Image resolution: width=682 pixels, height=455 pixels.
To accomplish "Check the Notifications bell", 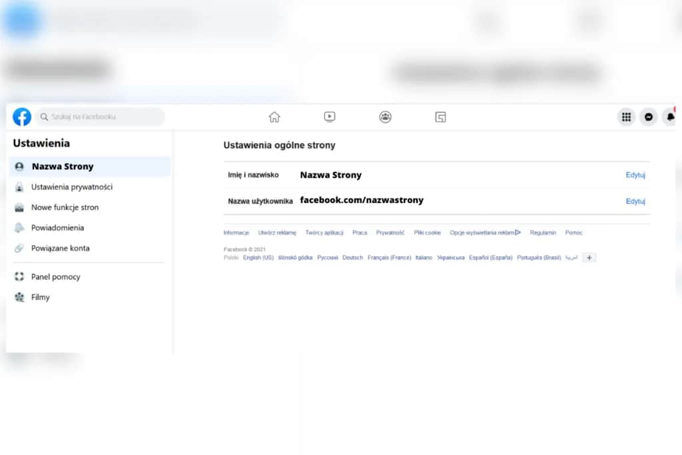I will (x=671, y=117).
